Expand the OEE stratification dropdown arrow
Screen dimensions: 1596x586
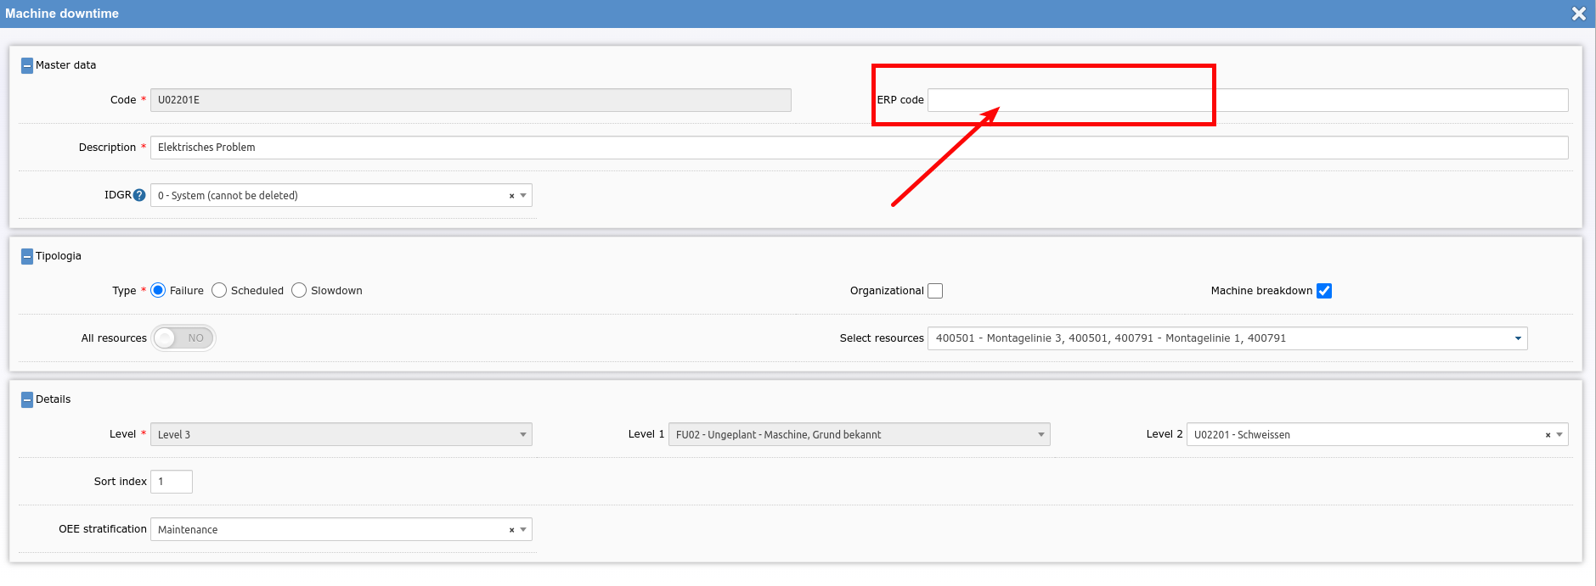point(523,530)
